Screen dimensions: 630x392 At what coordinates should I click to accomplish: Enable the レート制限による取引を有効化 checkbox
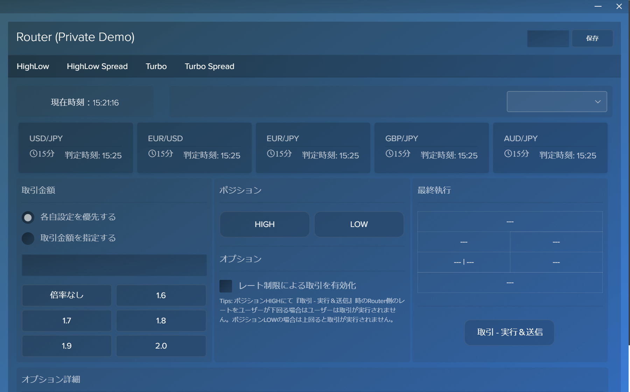(226, 286)
